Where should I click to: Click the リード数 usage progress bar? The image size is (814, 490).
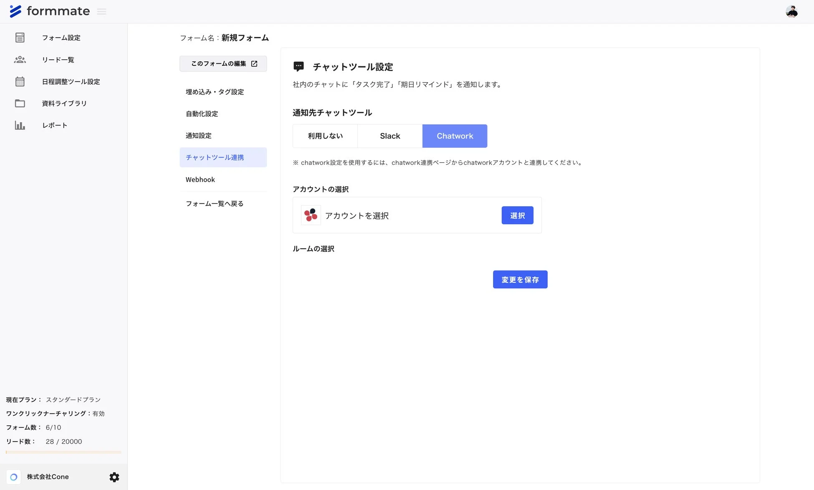63,452
